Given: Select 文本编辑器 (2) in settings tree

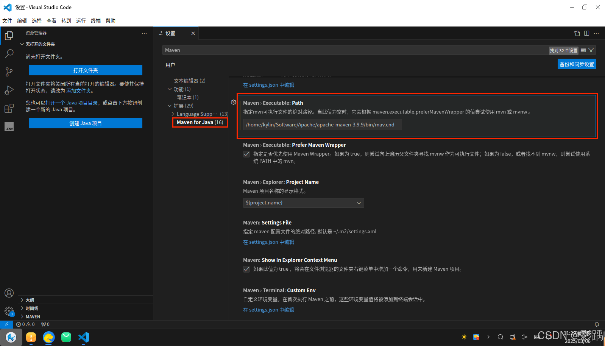Looking at the screenshot, I should (190, 81).
